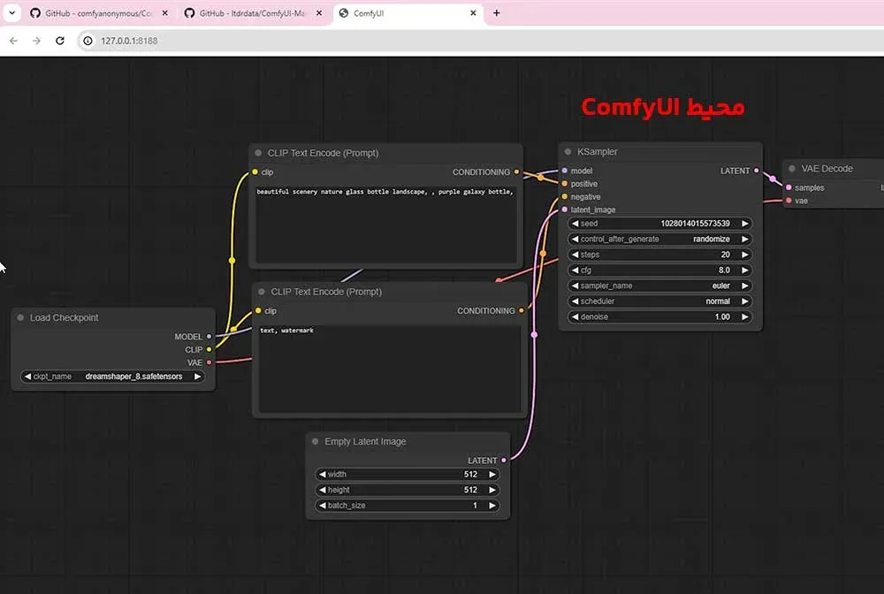Screen dimensions: 884x594
Task: Click the VAE output socket on Load Checkpoint
Action: (x=210, y=362)
